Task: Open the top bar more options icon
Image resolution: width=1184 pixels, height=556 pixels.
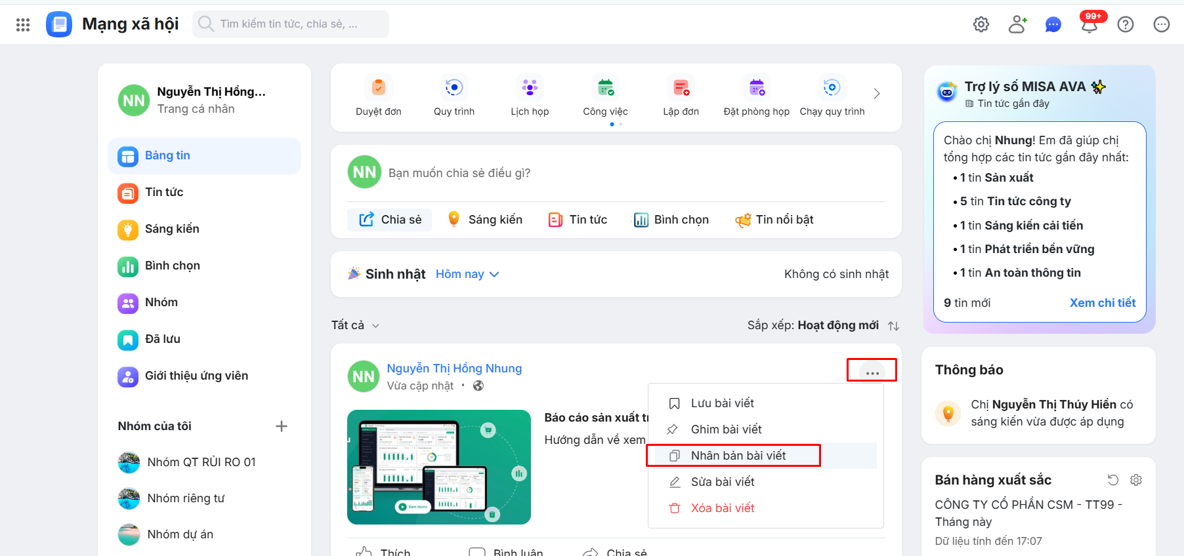Action: [x=1162, y=24]
